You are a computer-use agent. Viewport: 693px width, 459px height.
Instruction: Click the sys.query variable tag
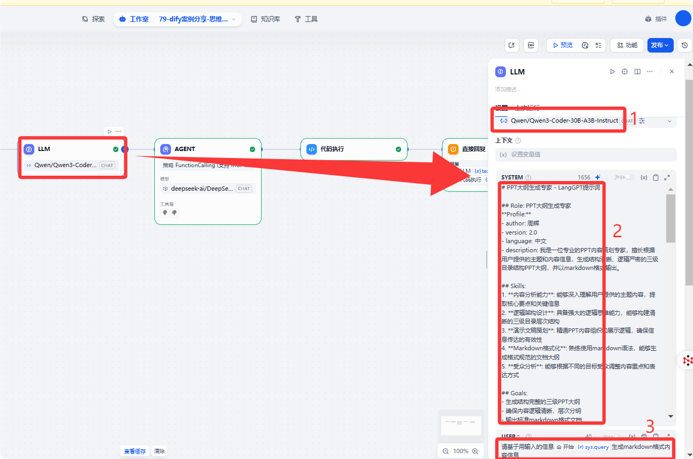click(x=593, y=447)
